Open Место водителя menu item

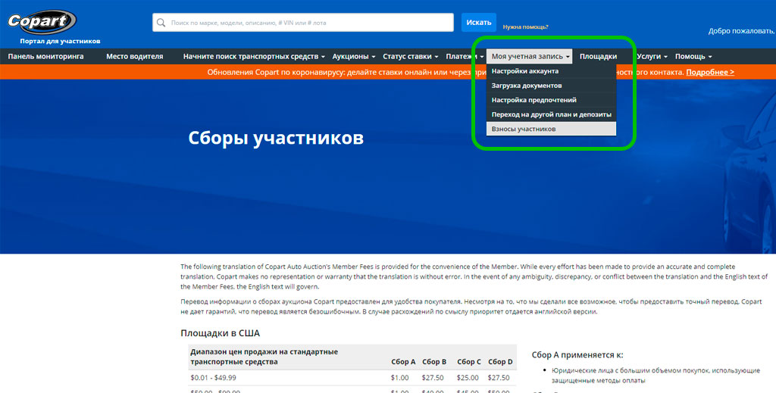135,56
